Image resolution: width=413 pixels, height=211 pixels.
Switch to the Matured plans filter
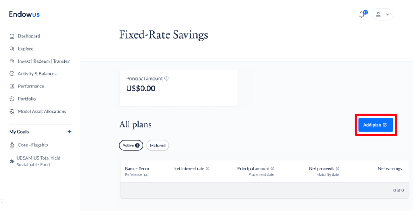pos(157,146)
